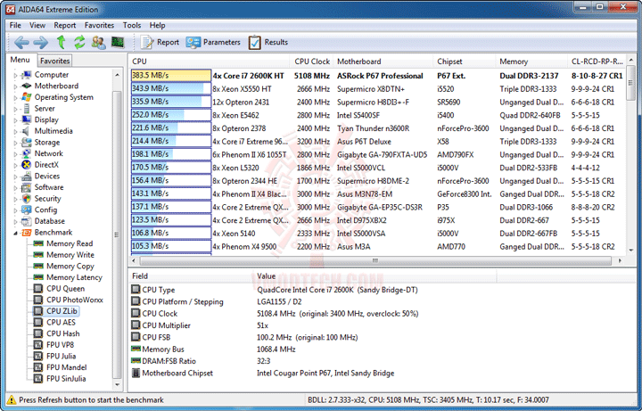The width and height of the screenshot is (642, 411).
Task: Click the results list horizontal scrollbar
Action: 375,260
